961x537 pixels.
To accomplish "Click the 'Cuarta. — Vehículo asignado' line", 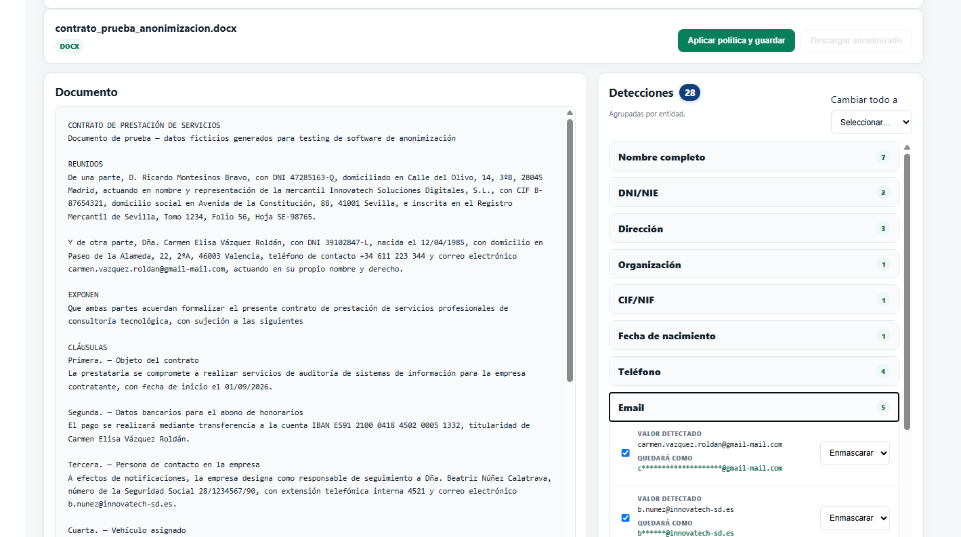I will pyautogui.click(x=127, y=530).
